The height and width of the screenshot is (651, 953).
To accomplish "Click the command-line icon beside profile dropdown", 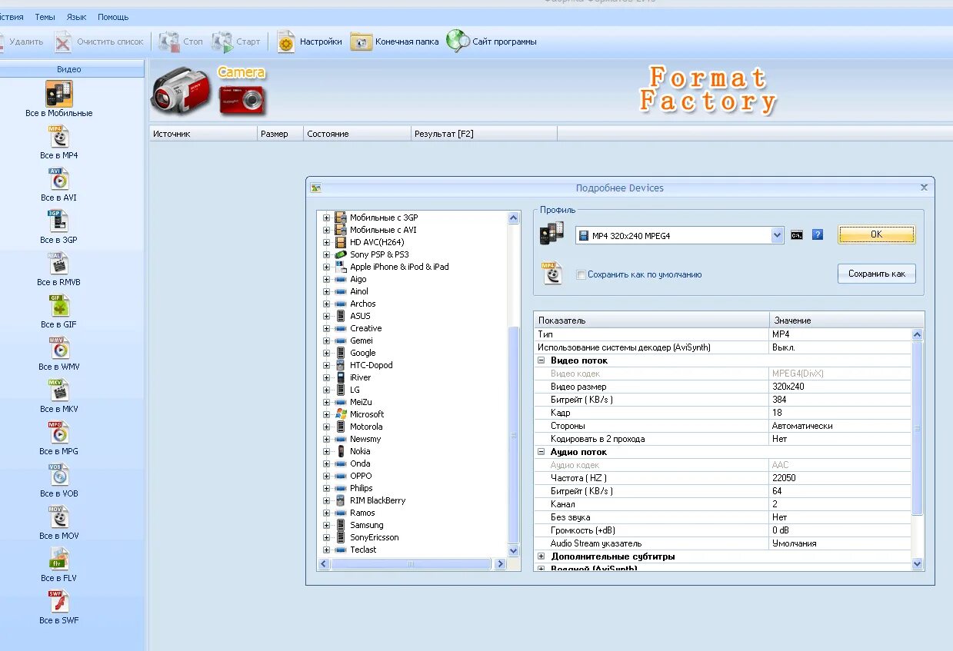I will point(797,235).
